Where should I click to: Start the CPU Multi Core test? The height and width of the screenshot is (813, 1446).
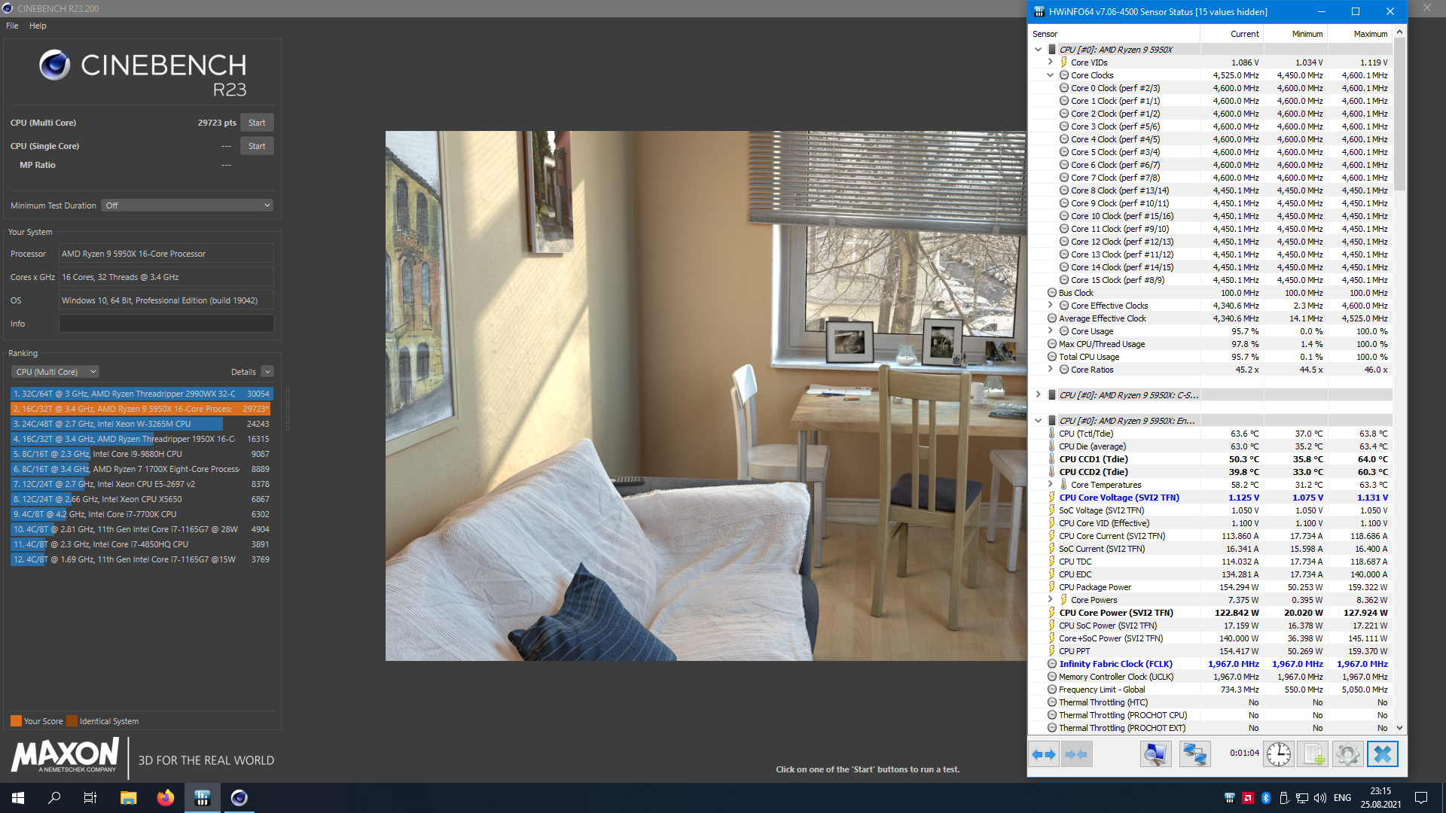click(257, 123)
